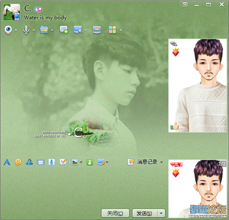The height and width of the screenshot is (220, 229).
Task: Expand the screenshot tool dropdown arrow
Action: 107,162
